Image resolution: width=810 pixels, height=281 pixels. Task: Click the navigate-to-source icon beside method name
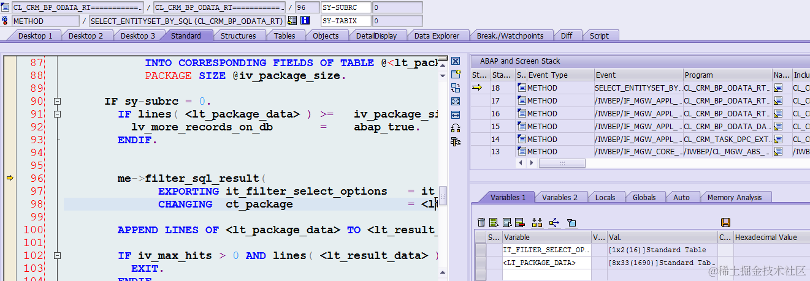click(x=292, y=20)
